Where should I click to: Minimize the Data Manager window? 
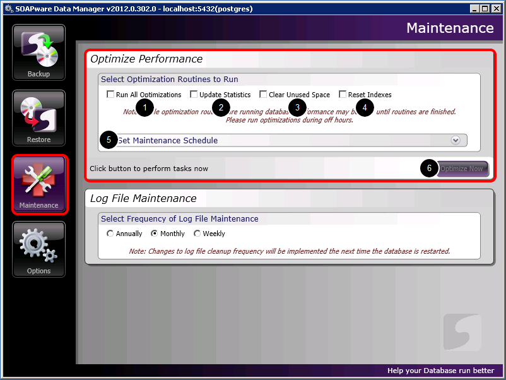coord(474,9)
